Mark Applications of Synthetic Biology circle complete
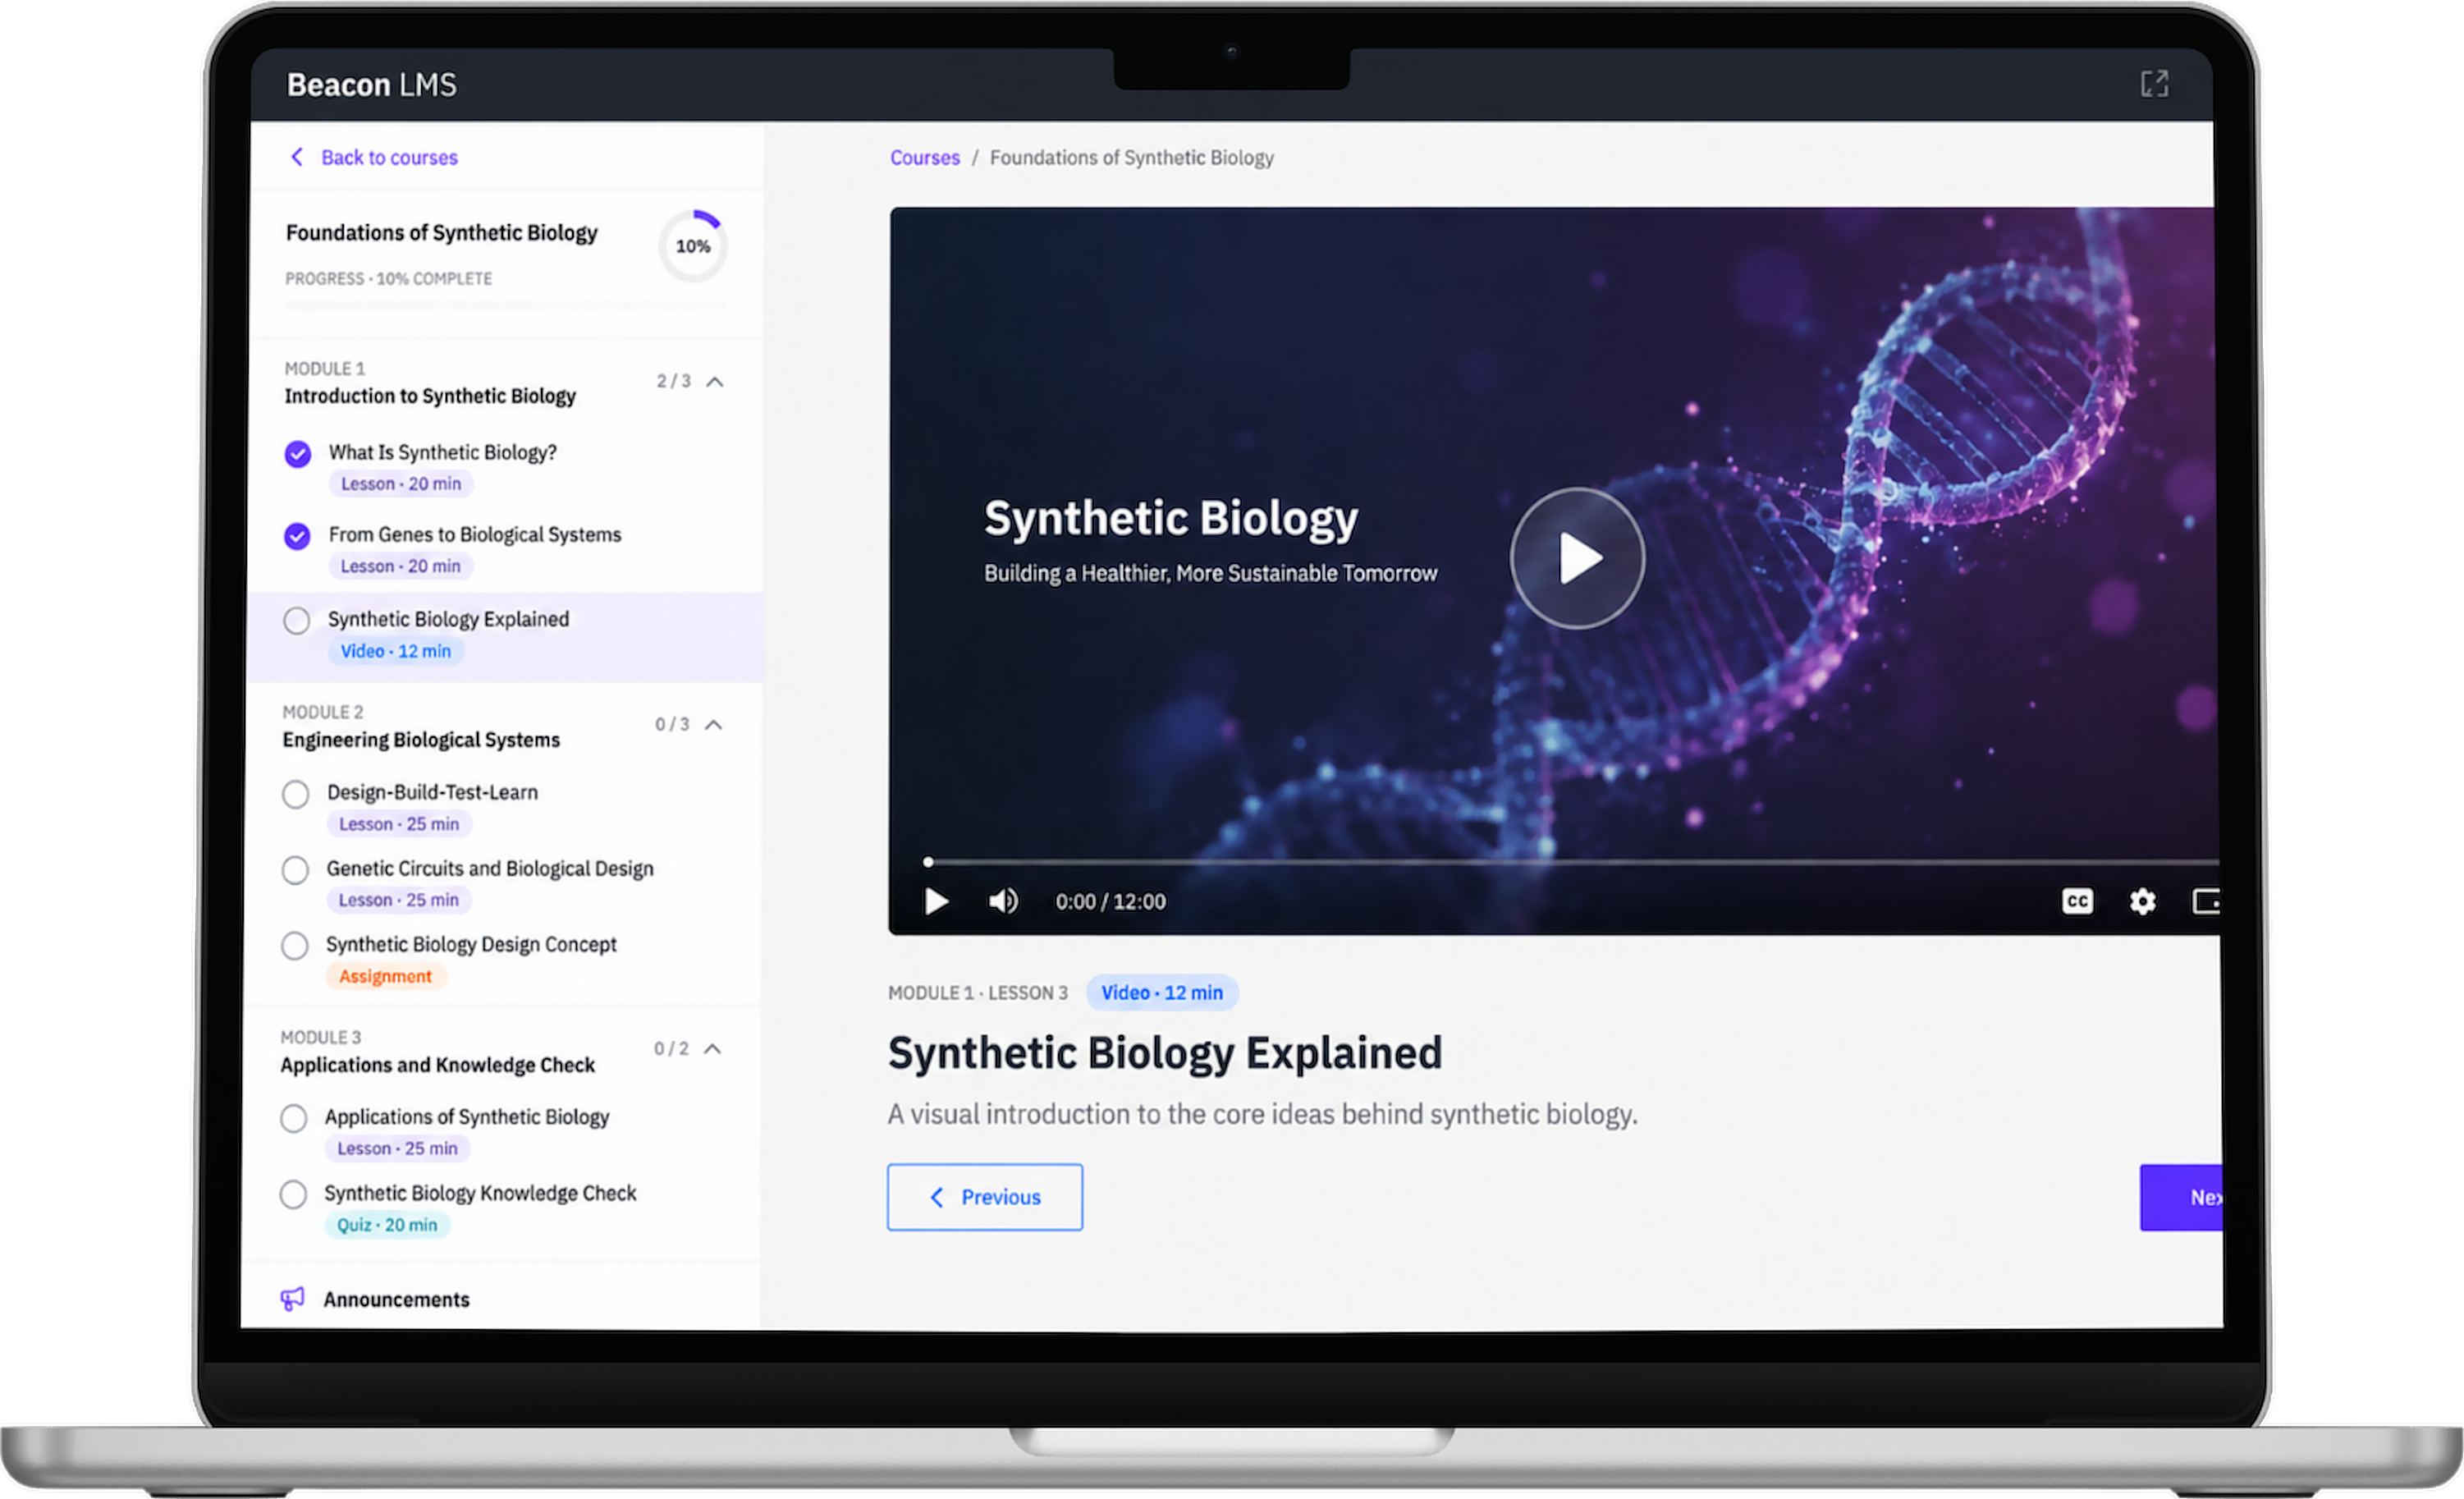The height and width of the screenshot is (1499, 2464). coord(293,1118)
